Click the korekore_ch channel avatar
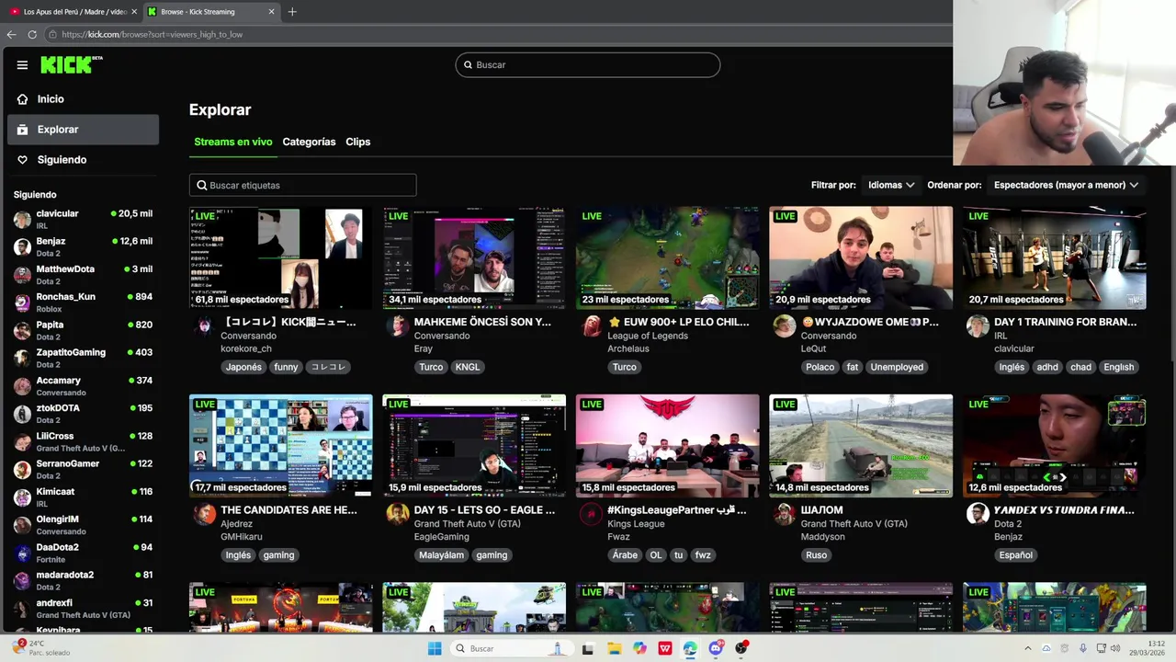The width and height of the screenshot is (1176, 662). pyautogui.click(x=204, y=326)
